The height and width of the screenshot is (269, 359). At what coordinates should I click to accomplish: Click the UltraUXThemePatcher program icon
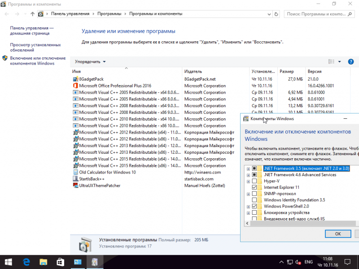click(75, 186)
